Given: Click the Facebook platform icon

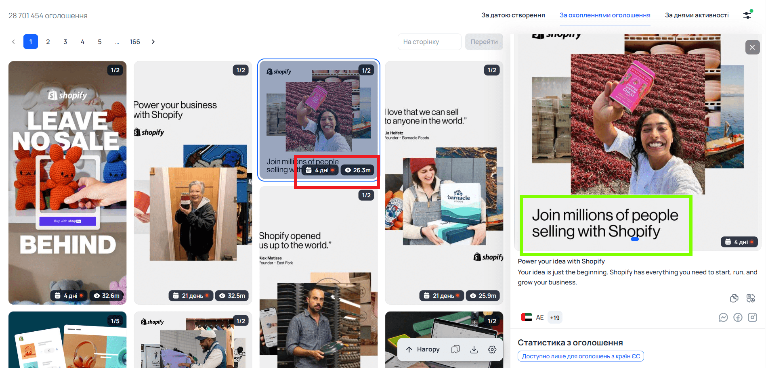Looking at the screenshot, I should 738,318.
